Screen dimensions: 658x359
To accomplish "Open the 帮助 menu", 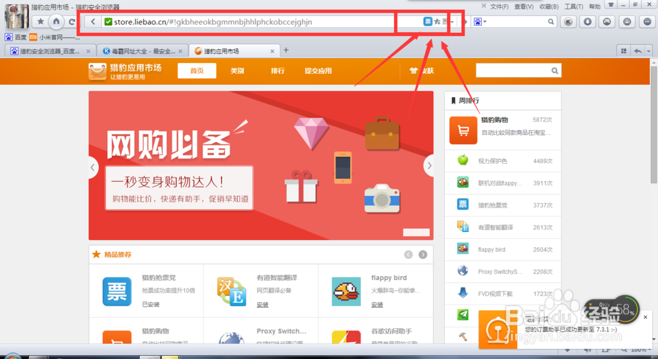I will 595,7.
